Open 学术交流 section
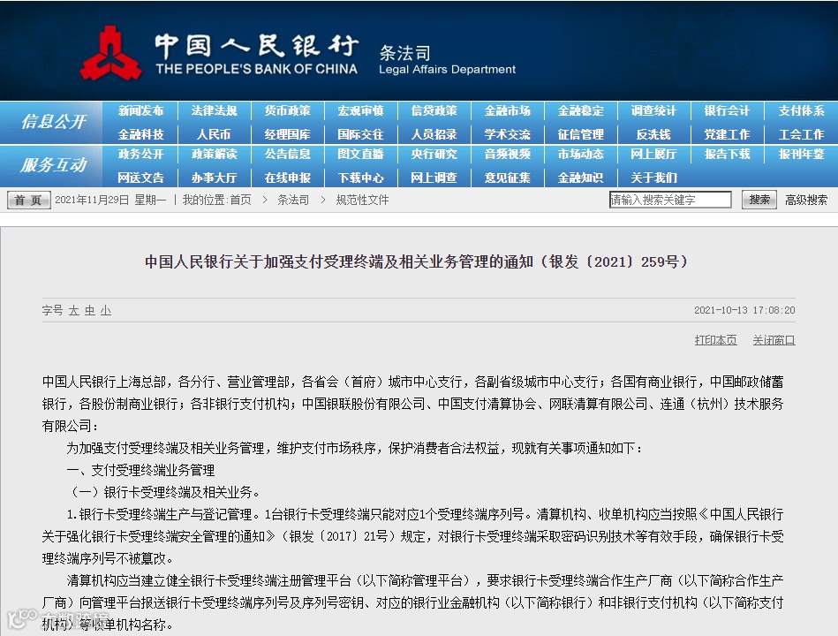Viewport: 838px width, 636px height. (x=507, y=134)
